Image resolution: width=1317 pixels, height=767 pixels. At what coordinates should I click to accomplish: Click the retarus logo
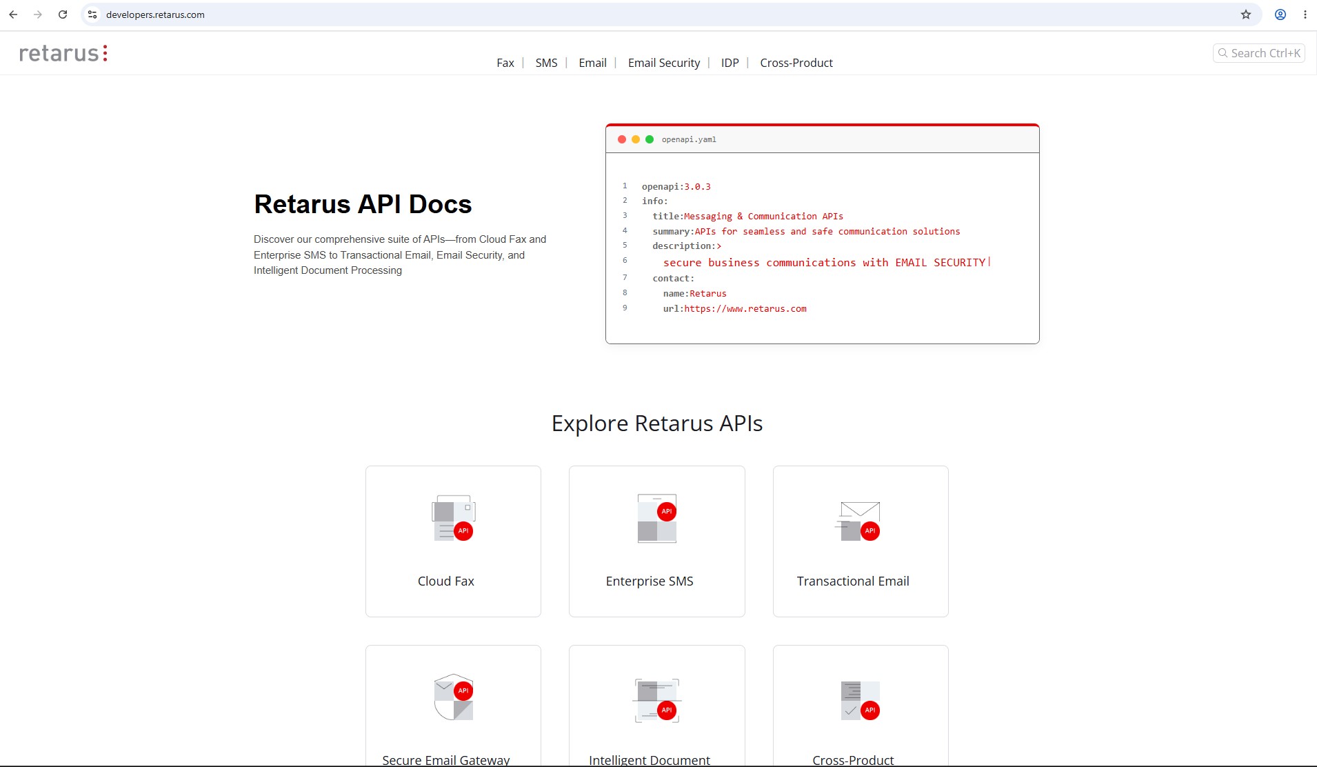click(x=63, y=53)
